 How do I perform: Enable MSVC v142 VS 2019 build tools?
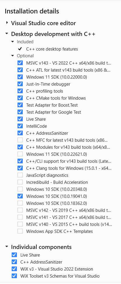[20, 210]
